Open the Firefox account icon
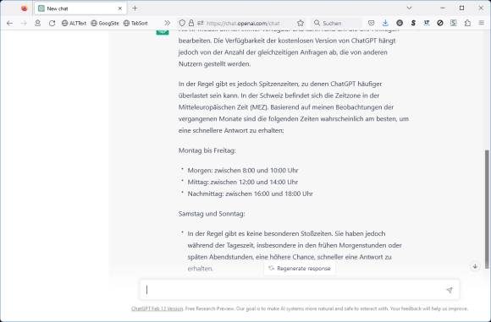Viewport: 491px width, 322px height. pyautogui.click(x=37, y=23)
